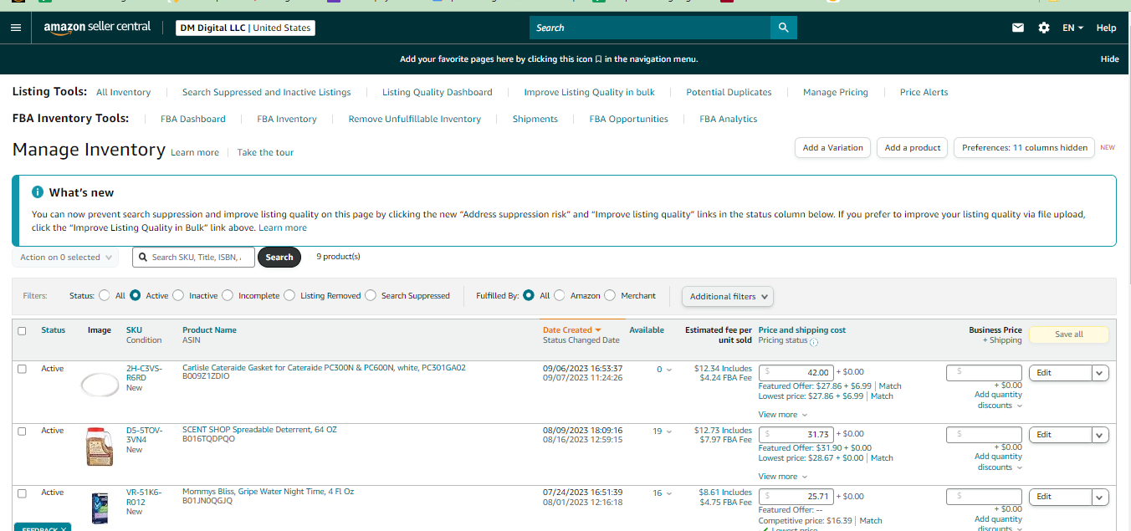This screenshot has height=531, width=1131.
Task: Expand the available quantity 19 chevron
Action: click(668, 431)
